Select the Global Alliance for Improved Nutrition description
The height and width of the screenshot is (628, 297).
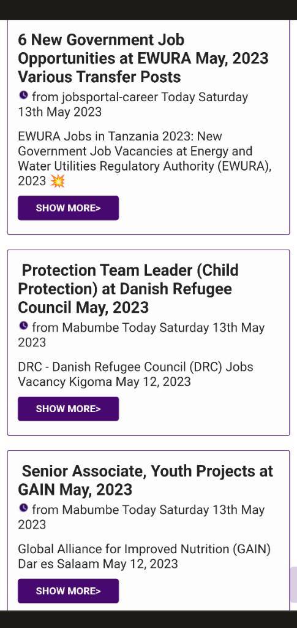click(x=145, y=556)
